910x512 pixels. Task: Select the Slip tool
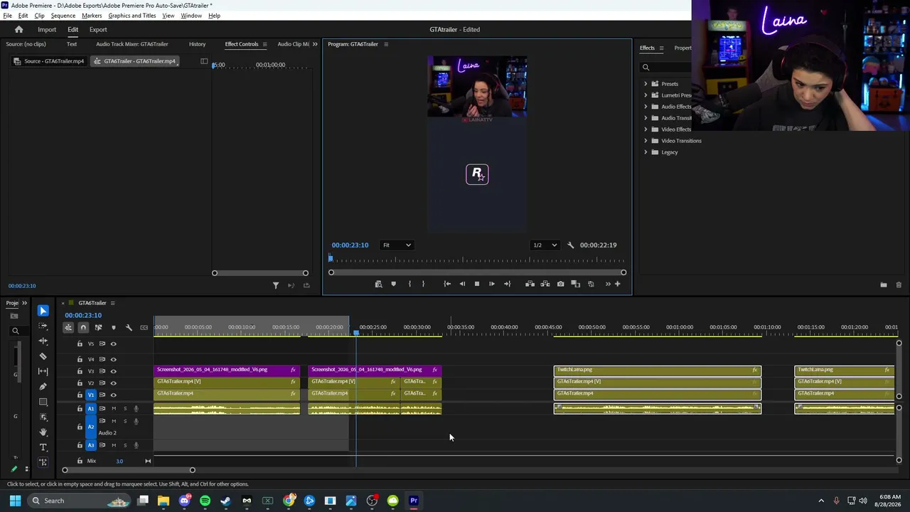coord(43,371)
